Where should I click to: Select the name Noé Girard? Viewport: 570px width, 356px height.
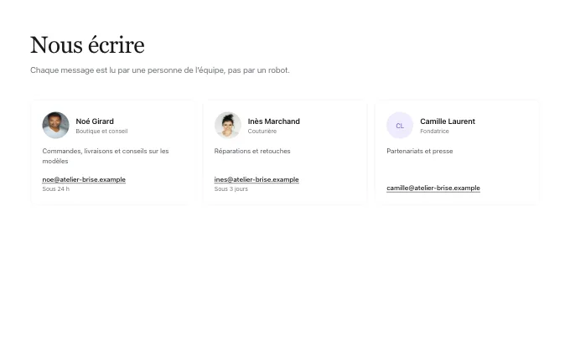coord(95,121)
